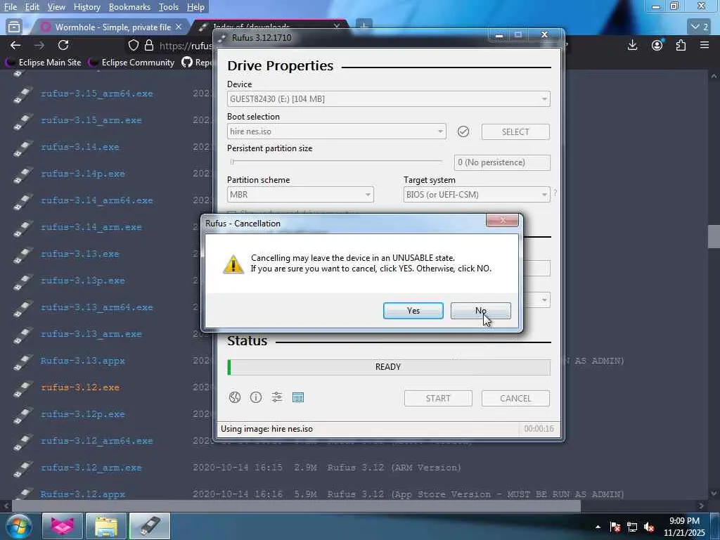Screen dimensions: 720x540
Task: Open the Rufus language globe icon
Action: click(x=235, y=397)
